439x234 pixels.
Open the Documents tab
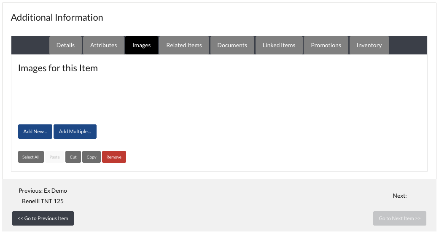tap(232, 45)
